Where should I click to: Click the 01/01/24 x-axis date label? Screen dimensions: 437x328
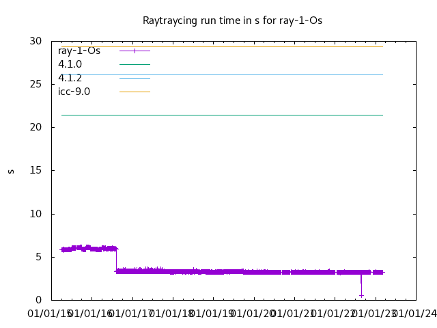pyautogui.click(x=414, y=313)
